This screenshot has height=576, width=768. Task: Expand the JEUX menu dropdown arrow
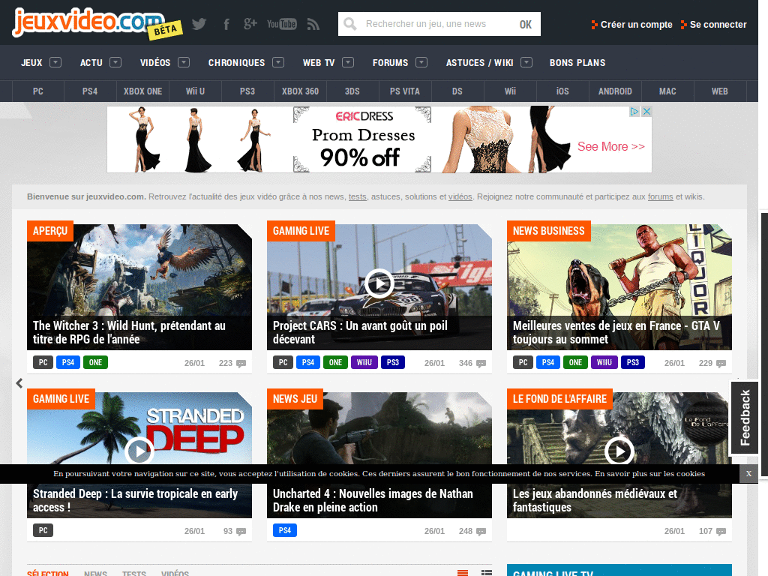tap(55, 62)
